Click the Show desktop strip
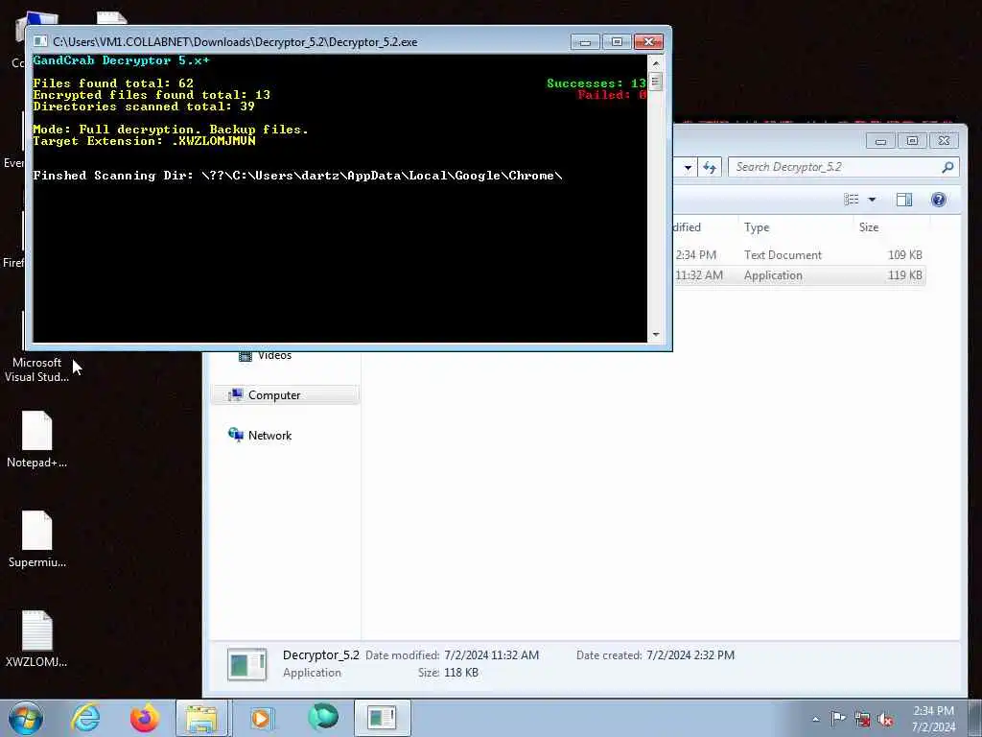This screenshot has width=982, height=737. (976, 718)
